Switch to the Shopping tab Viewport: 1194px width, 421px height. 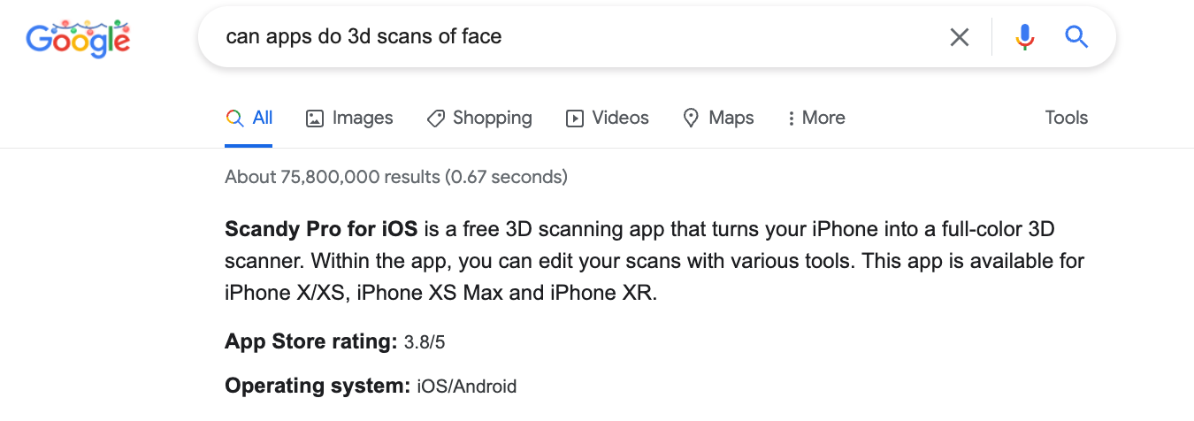[478, 119]
